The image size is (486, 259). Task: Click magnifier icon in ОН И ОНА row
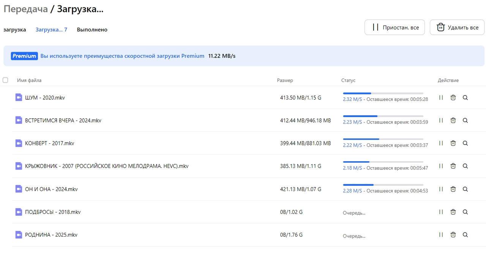465,189
